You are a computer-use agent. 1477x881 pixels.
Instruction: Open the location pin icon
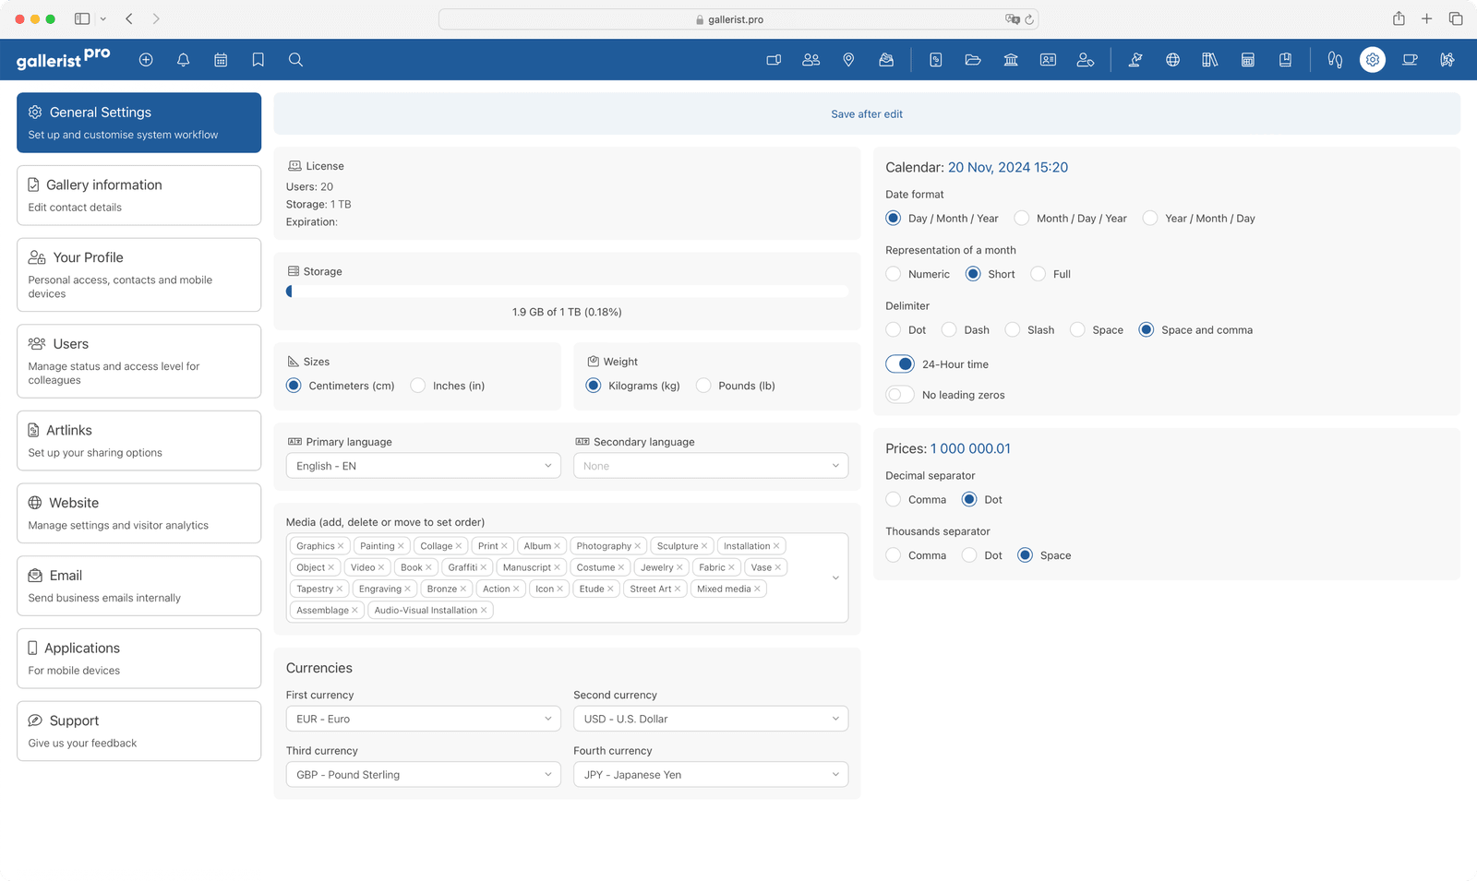pos(848,60)
